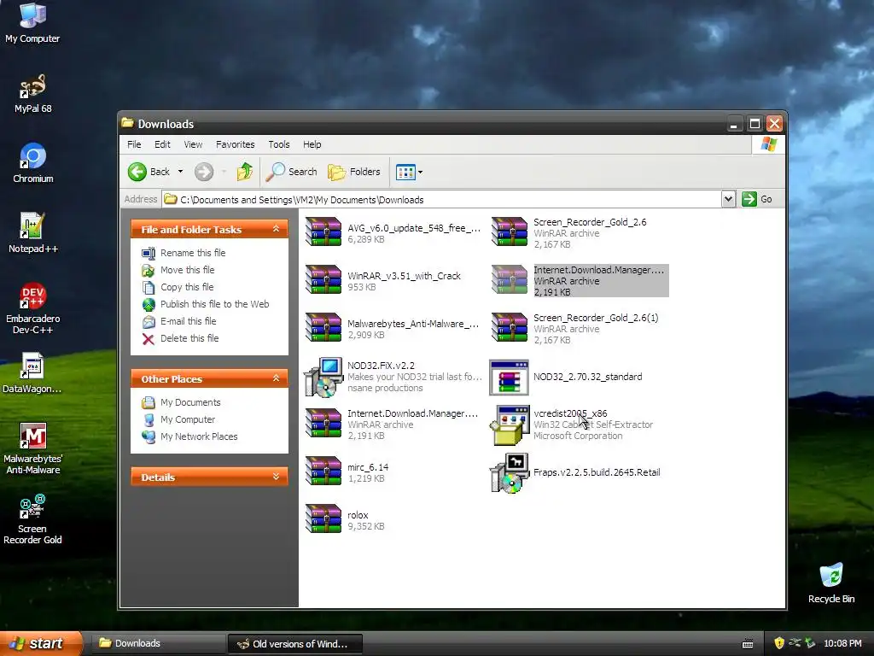Go to My Computer in Other Places
874x656 pixels.
click(187, 419)
